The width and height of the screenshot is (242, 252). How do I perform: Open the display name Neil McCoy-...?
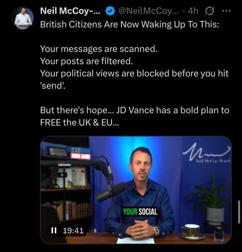tap(70, 11)
